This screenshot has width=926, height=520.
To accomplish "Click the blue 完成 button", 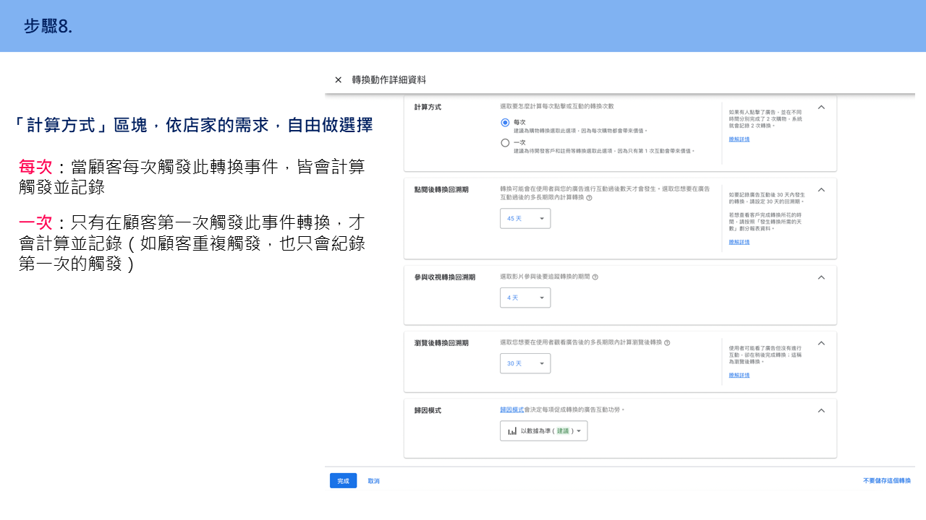I will pos(343,481).
